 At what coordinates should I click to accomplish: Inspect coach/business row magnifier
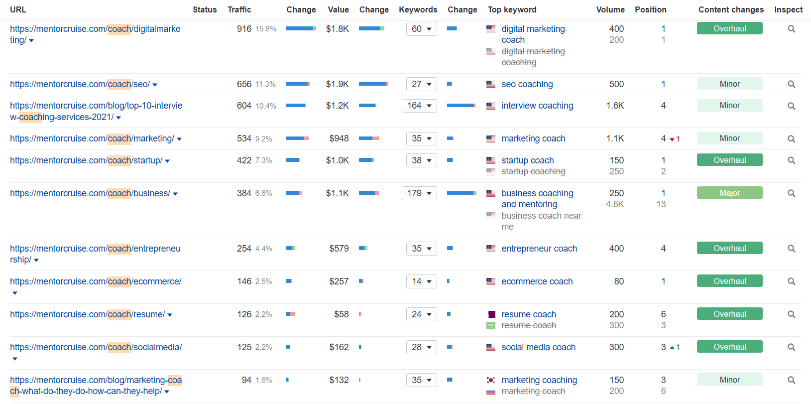pyautogui.click(x=791, y=193)
